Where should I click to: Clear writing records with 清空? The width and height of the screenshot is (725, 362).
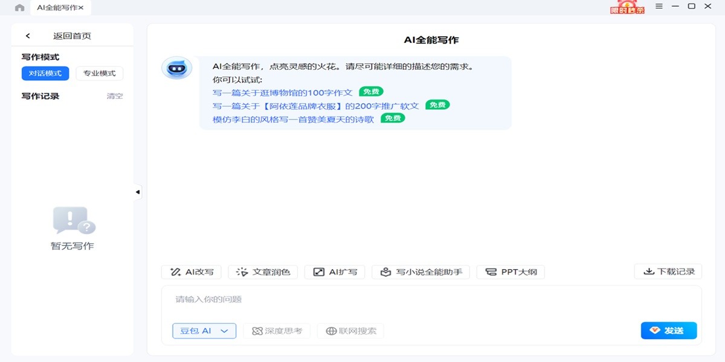(115, 95)
